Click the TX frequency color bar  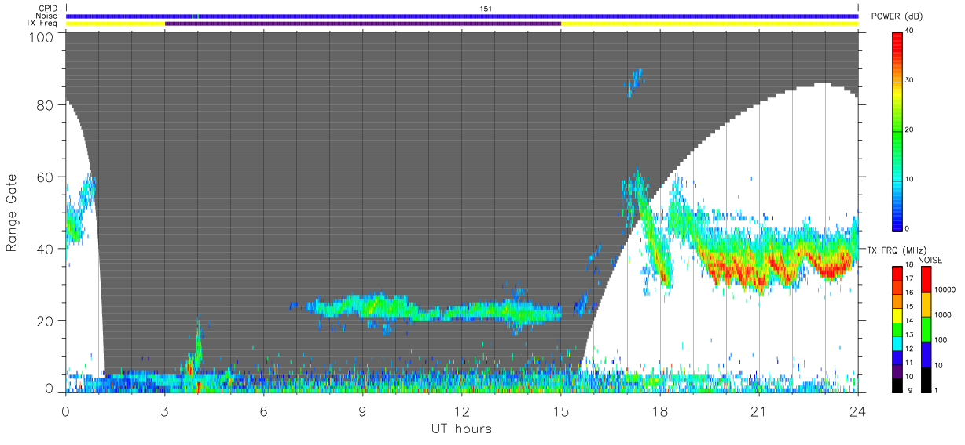pyautogui.click(x=897, y=329)
